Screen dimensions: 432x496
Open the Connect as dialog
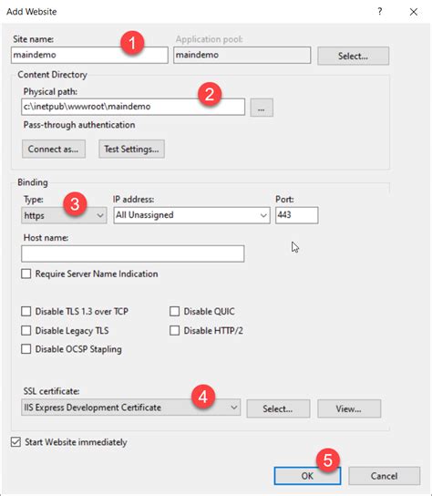coord(54,149)
